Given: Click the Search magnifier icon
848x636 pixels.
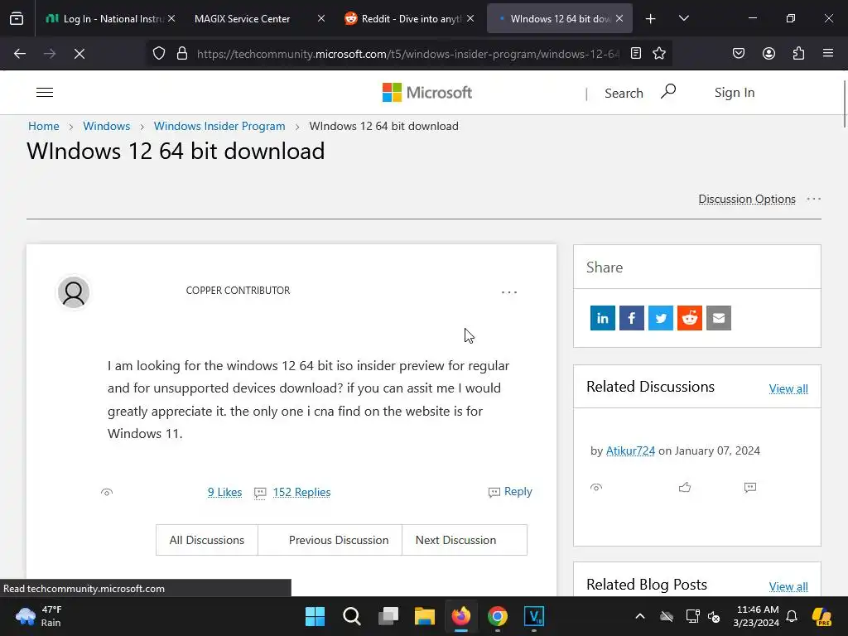Looking at the screenshot, I should pos(668,91).
